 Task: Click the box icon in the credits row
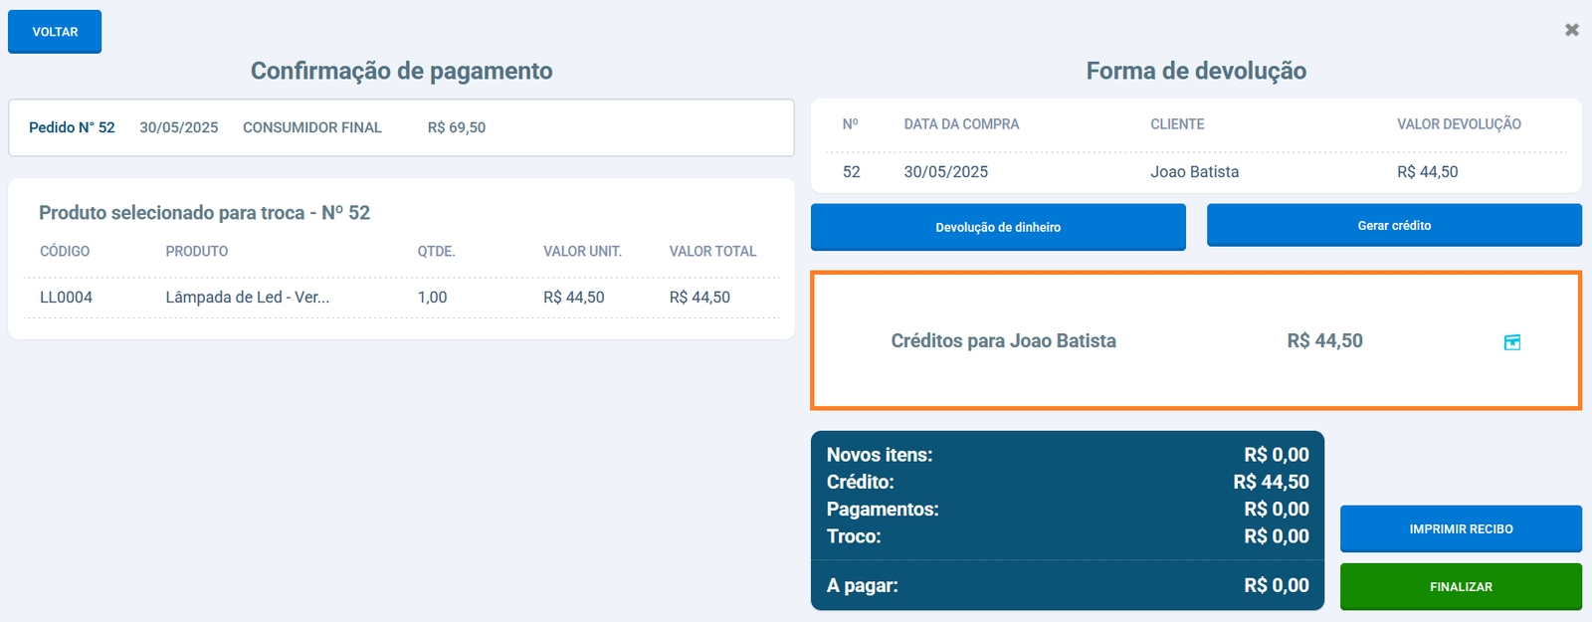tap(1511, 342)
